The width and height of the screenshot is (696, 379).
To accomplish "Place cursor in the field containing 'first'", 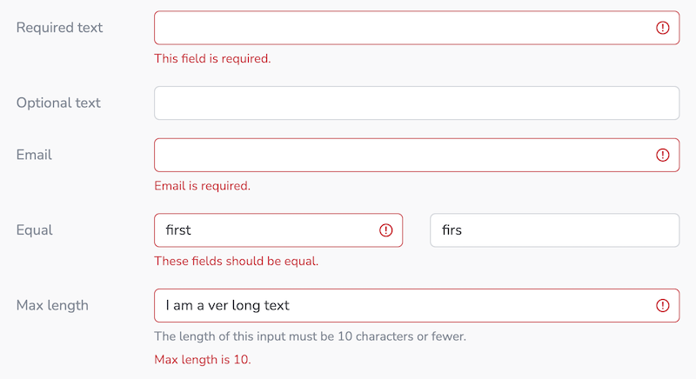I will click(x=278, y=230).
